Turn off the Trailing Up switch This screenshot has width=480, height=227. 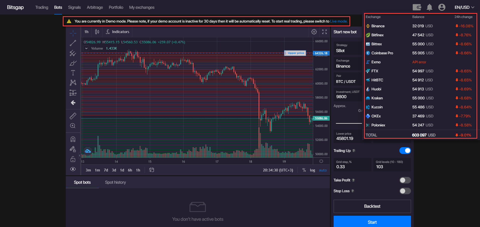405,151
